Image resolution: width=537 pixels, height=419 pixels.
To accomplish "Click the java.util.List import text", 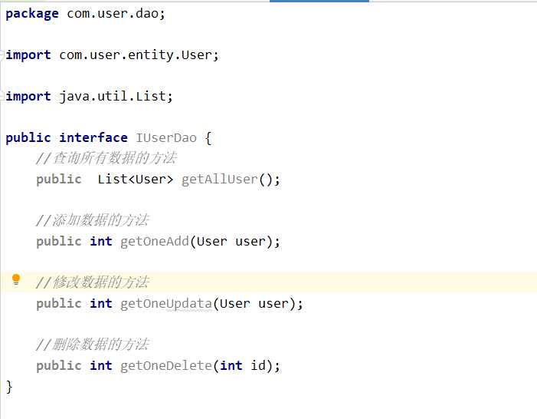I will point(116,97).
